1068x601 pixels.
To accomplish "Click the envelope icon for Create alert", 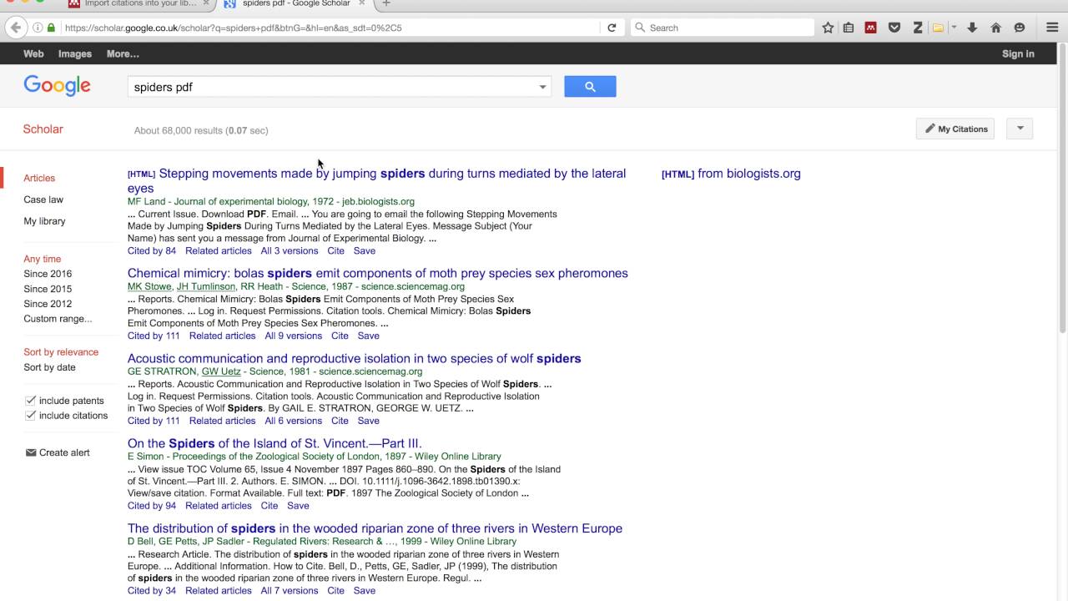I will [31, 452].
